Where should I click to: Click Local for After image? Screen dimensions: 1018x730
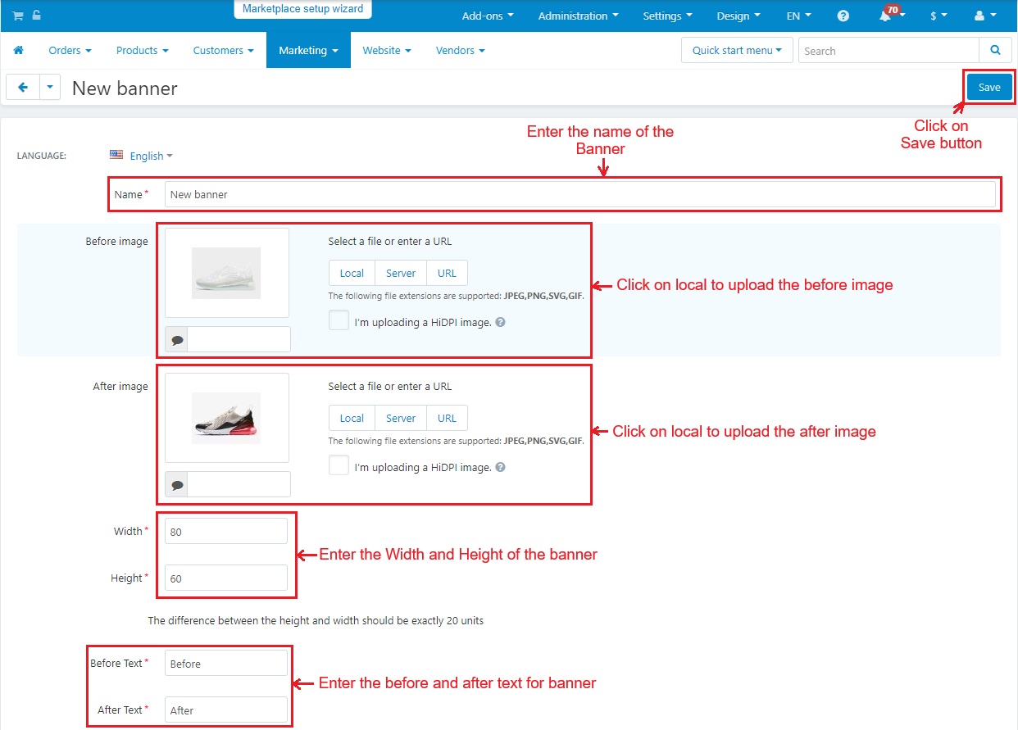coord(352,418)
